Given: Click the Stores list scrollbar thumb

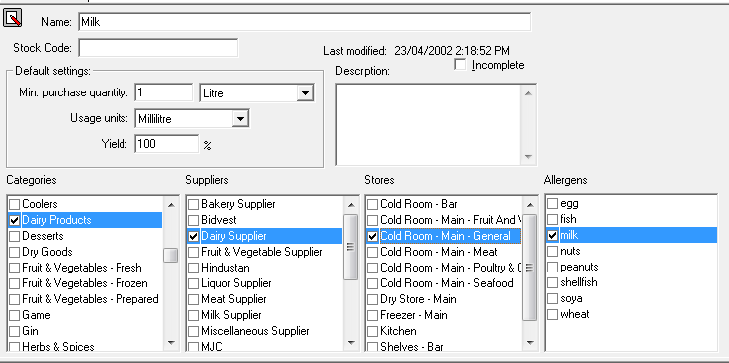Looking at the screenshot, I should (530, 268).
